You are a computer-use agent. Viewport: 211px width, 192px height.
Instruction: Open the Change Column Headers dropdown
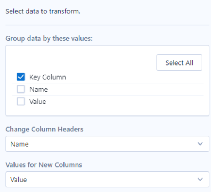tap(107, 144)
